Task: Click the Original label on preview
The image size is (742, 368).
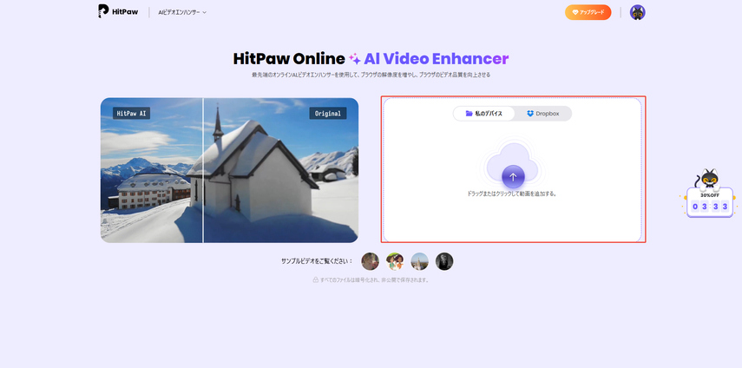Action: click(328, 114)
